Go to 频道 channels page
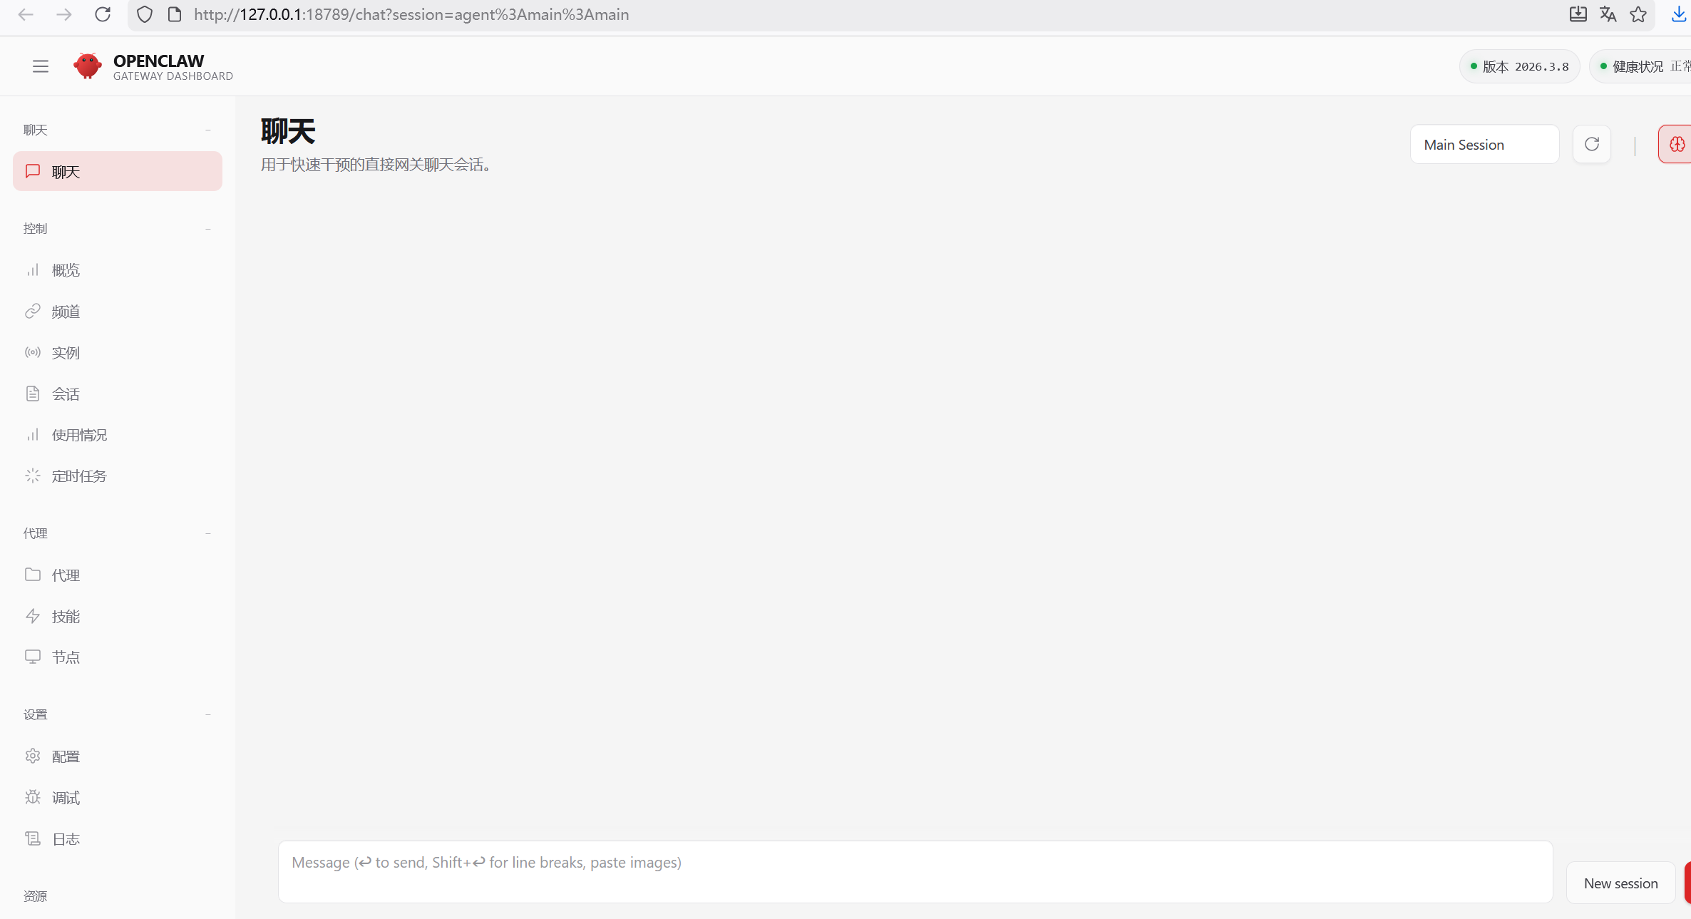The image size is (1691, 919). click(66, 312)
